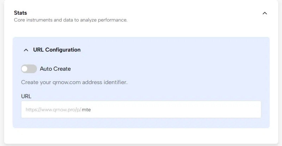This screenshot has width=282, height=146.
Task: Click the word Create in toggle label
Action: pyautogui.click(x=62, y=69)
